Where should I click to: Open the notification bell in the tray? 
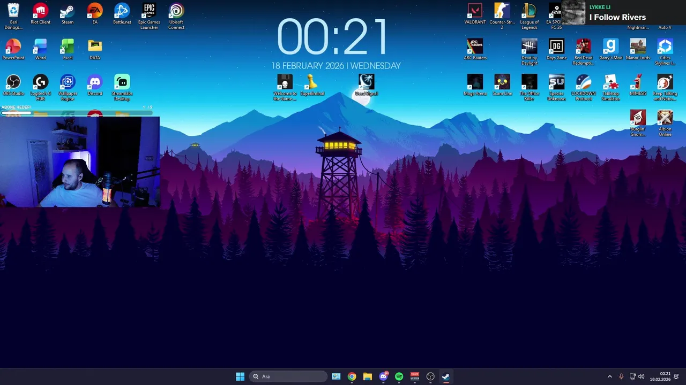[x=676, y=376]
